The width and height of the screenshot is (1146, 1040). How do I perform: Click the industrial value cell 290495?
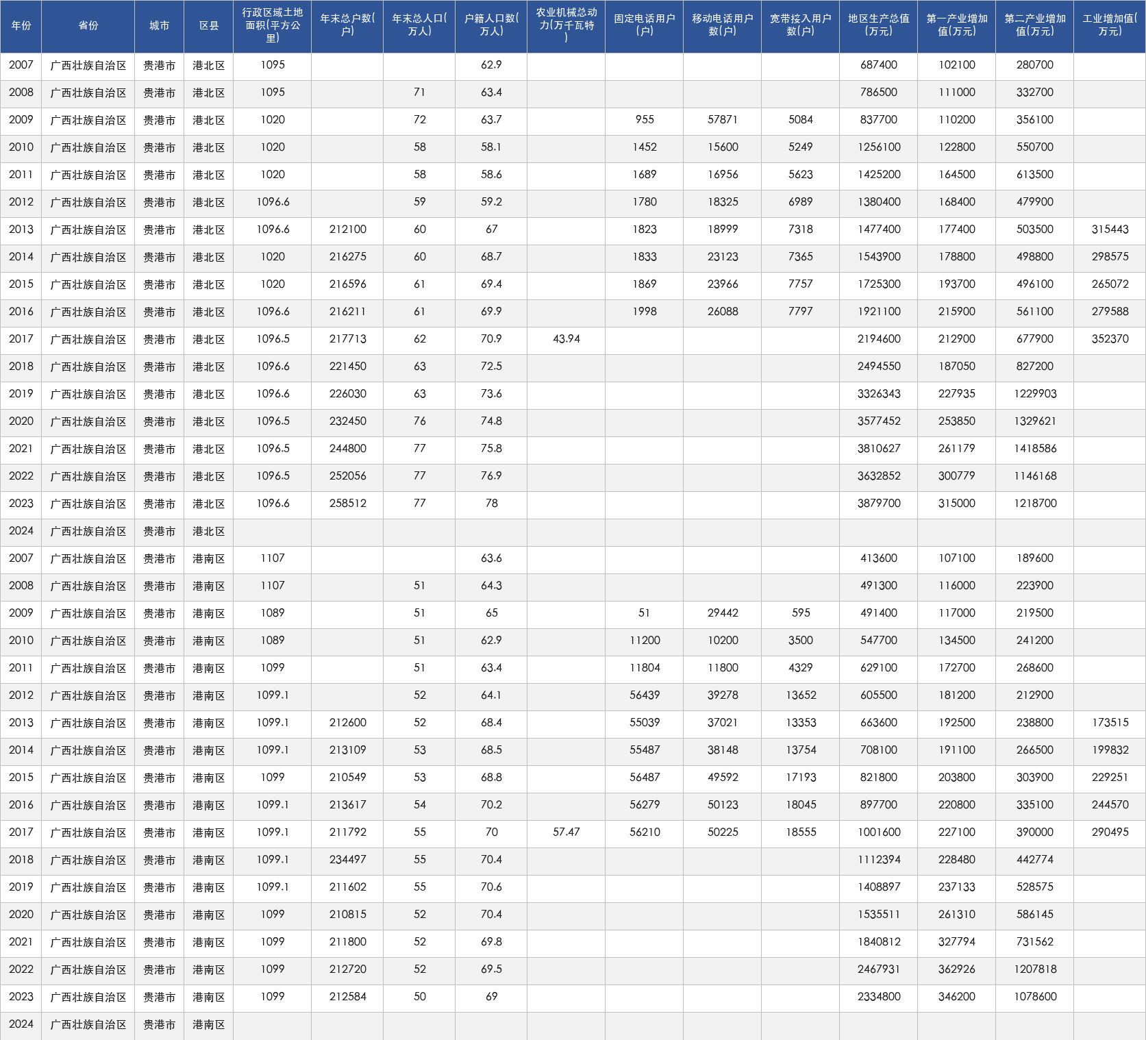coord(1110,832)
